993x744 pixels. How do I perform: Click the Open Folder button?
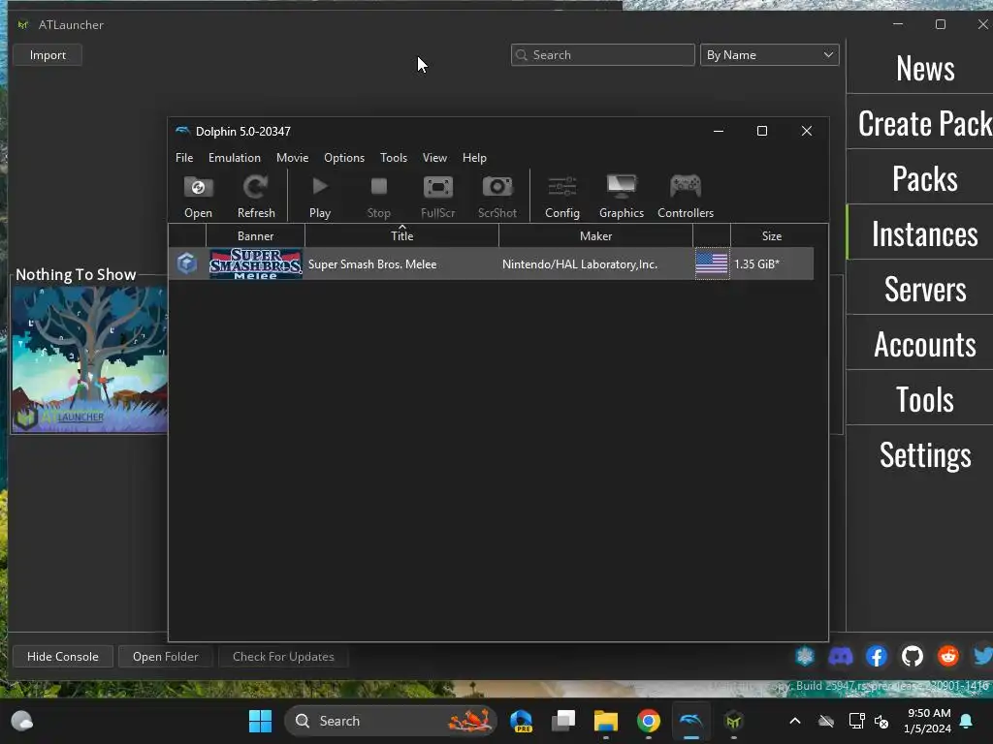point(165,657)
